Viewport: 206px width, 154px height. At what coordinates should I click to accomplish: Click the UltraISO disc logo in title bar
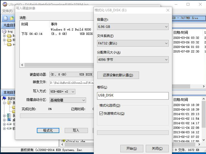[4, 4]
